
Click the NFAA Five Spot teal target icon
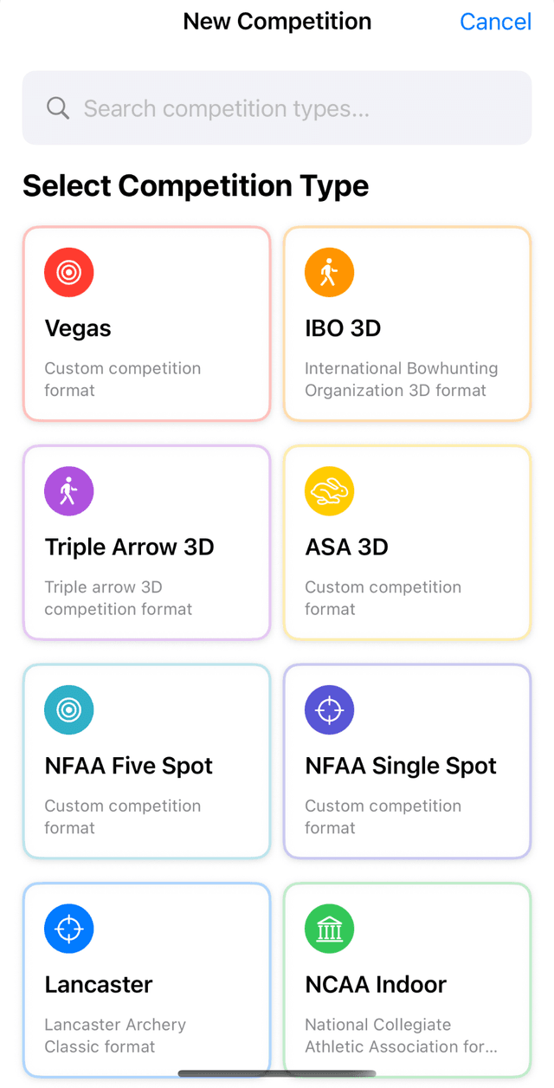pyautogui.click(x=68, y=709)
